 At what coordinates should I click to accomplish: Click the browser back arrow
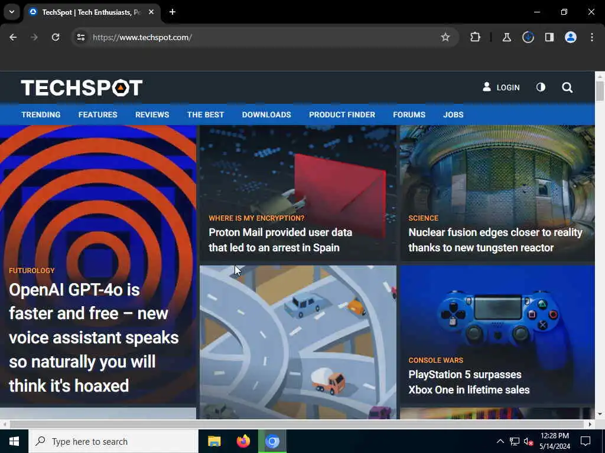pos(13,37)
